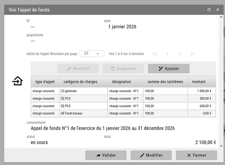Click the statut value en cours
Viewport: 225px width, 165px height.
click(x=39, y=142)
